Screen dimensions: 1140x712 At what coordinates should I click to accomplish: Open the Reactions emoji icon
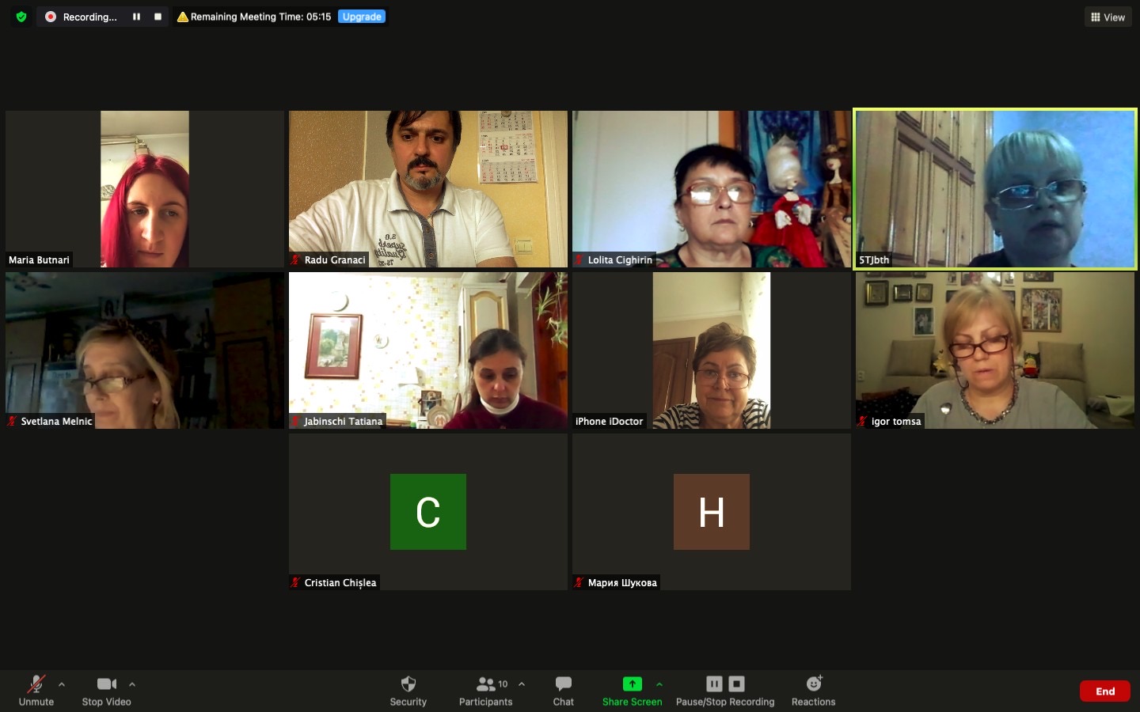[x=813, y=684]
